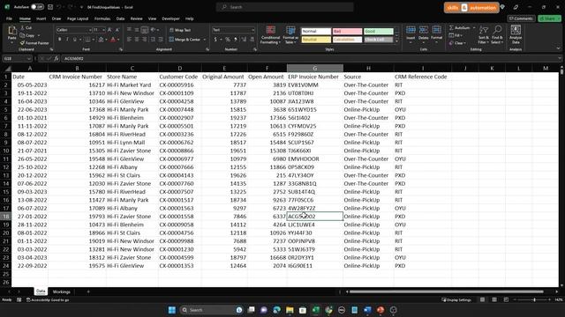Open the Data ribbon tab

(x=120, y=18)
